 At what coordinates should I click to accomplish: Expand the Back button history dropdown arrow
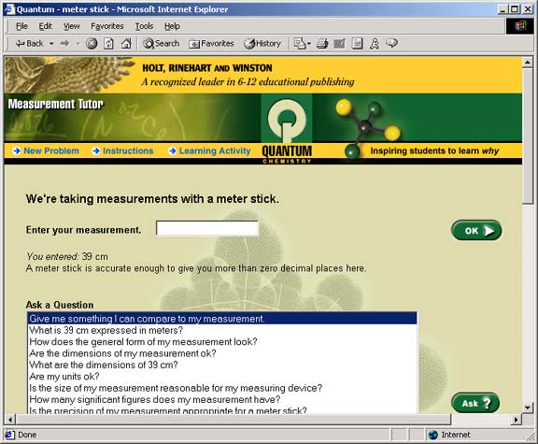point(51,44)
